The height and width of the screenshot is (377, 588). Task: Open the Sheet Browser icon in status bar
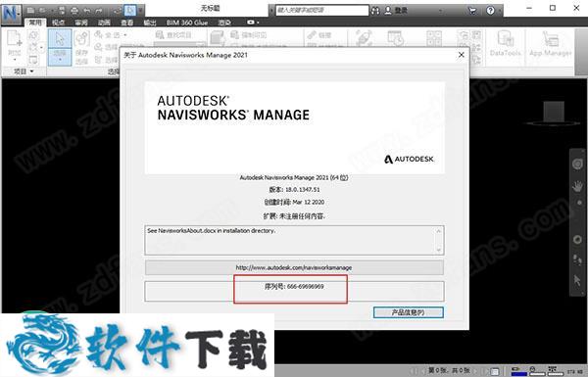click(x=494, y=371)
